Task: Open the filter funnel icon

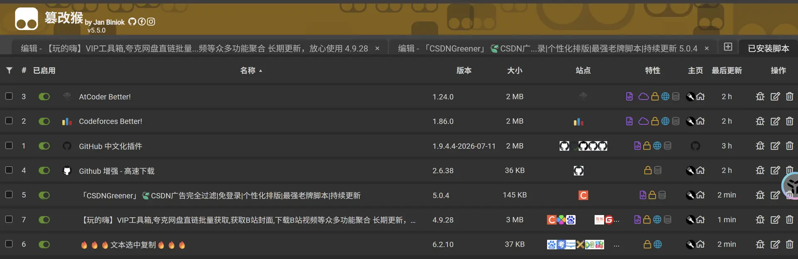Action: click(9, 70)
